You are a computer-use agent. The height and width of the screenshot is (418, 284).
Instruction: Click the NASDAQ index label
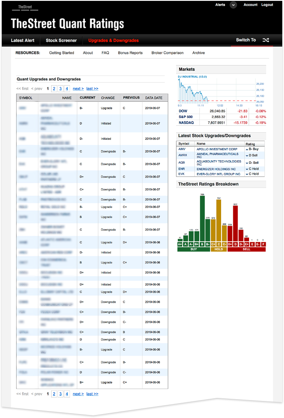[186, 123]
